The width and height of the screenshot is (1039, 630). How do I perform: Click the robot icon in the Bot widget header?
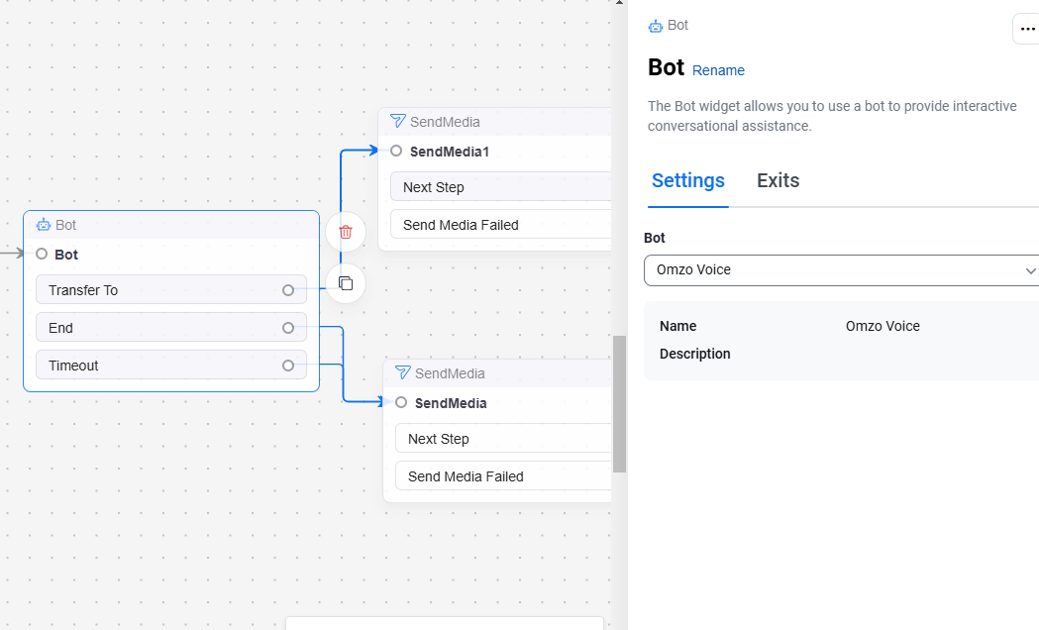pos(44,224)
